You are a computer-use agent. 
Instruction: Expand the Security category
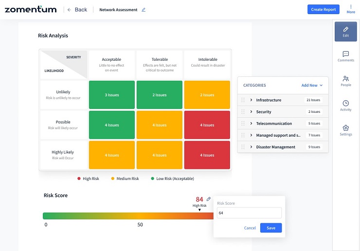pyautogui.click(x=252, y=112)
